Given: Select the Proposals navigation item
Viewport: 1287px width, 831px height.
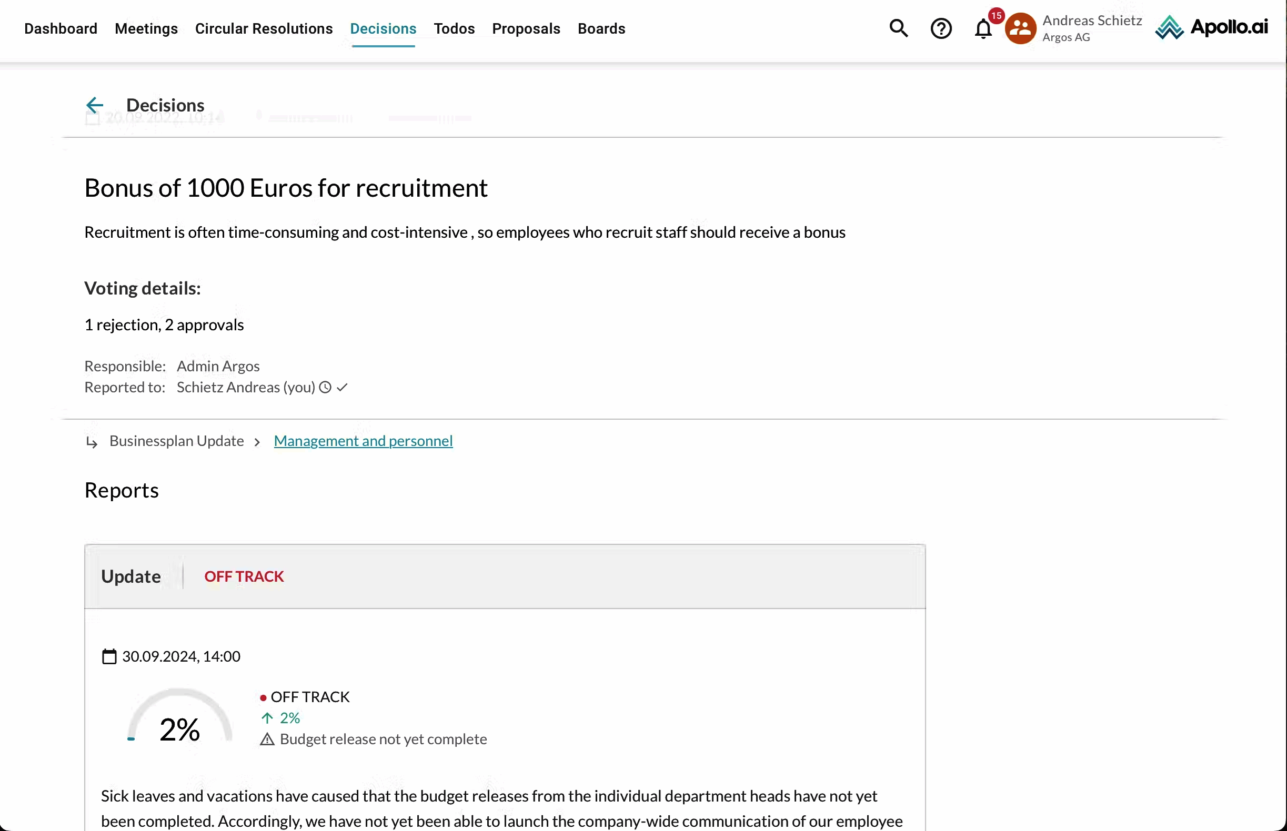Looking at the screenshot, I should tap(526, 28).
